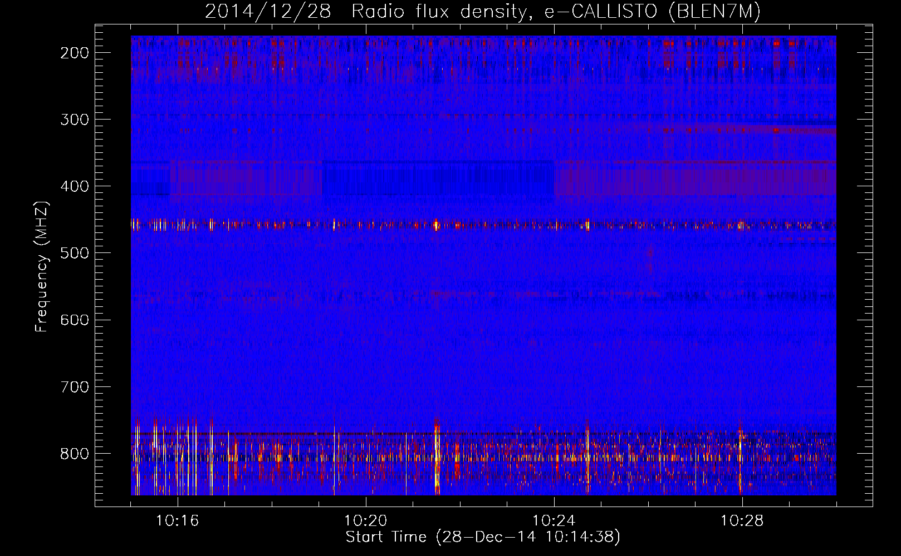901x556 pixels.
Task: Select the 200 frequency tick label
Action: point(75,53)
